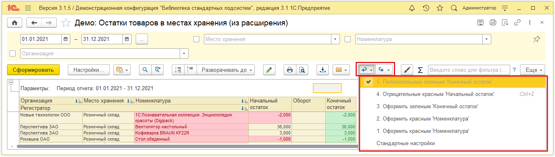Select 3. Оформить зеленым 'Конечный остаток'
The width and height of the screenshot is (555, 157).
453,107
